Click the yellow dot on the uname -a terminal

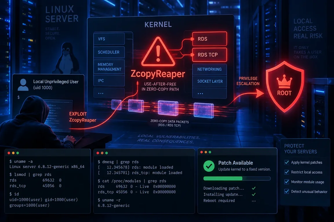tap(13, 153)
